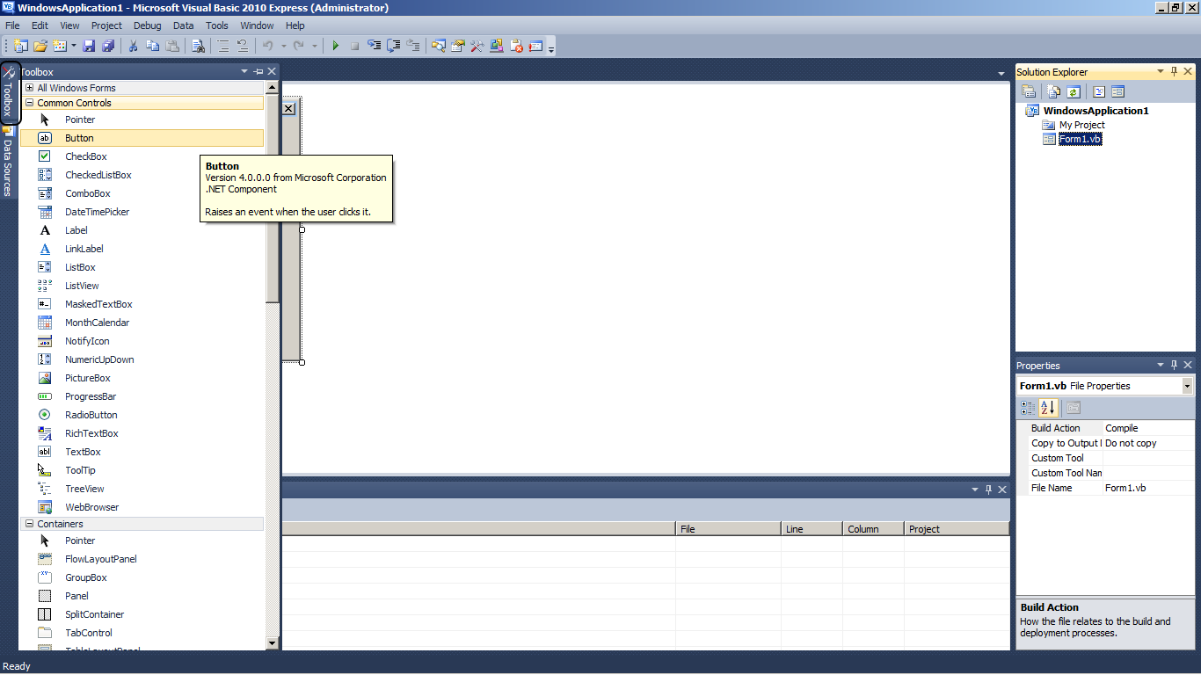Sort error list by File column
The width and height of the screenshot is (1201, 675).
[x=728, y=529]
